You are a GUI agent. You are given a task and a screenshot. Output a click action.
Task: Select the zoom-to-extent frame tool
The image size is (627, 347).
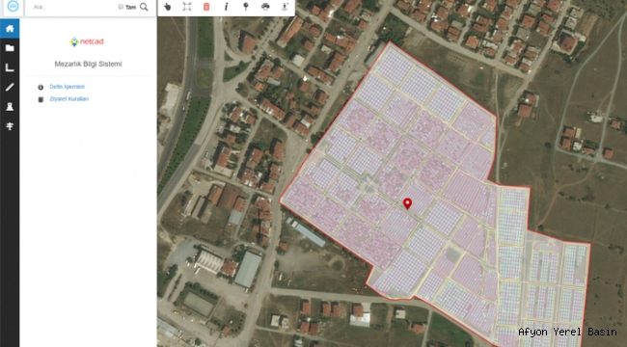coord(187,7)
